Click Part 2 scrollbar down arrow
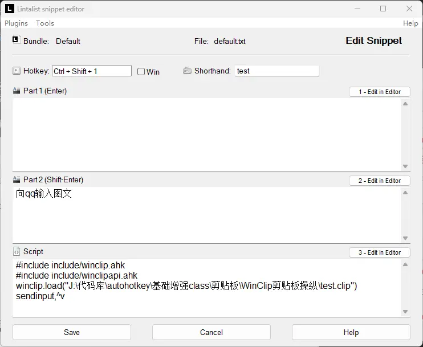The width and height of the screenshot is (423, 347). 405,238
